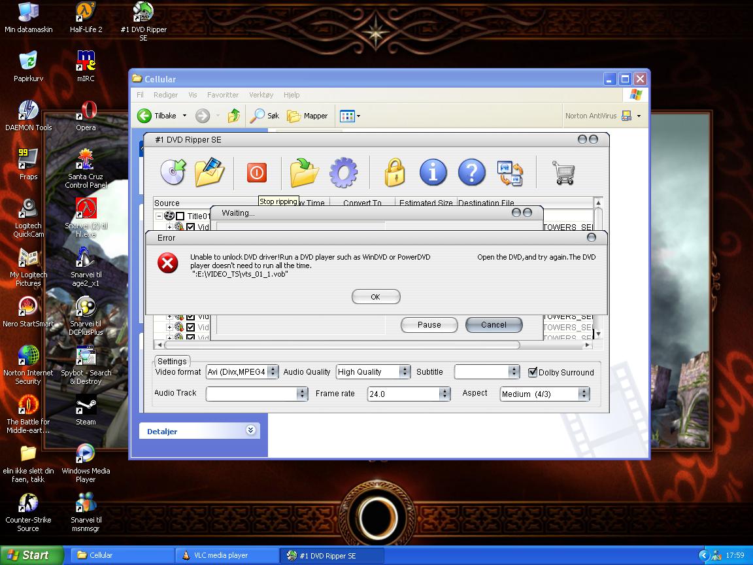Switch to VLC media player taskbar button

226,555
